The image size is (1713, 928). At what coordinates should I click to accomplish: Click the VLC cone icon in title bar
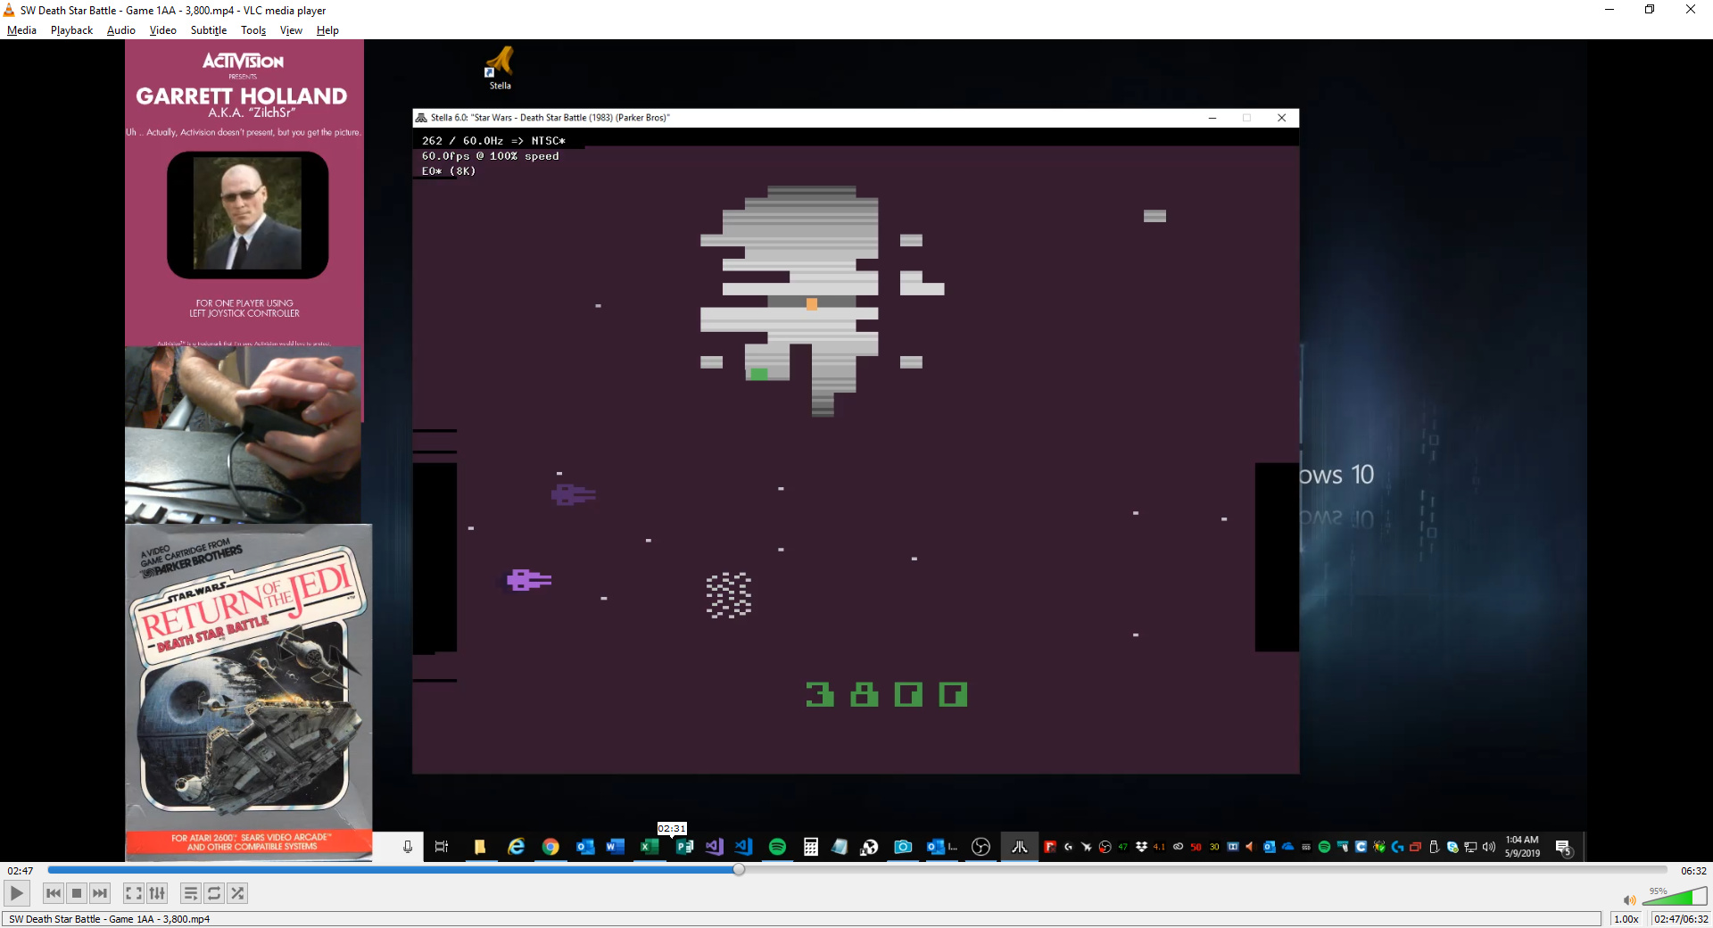point(10,10)
